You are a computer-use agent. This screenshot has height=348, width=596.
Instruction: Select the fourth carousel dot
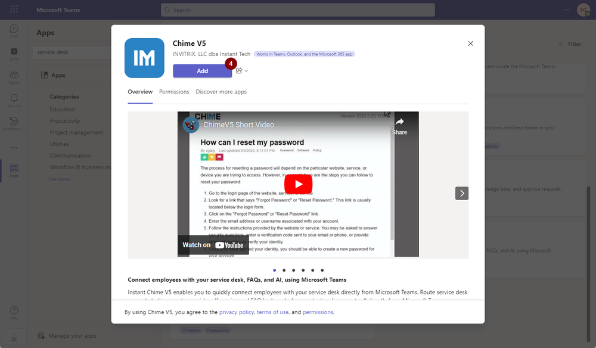[x=303, y=271]
